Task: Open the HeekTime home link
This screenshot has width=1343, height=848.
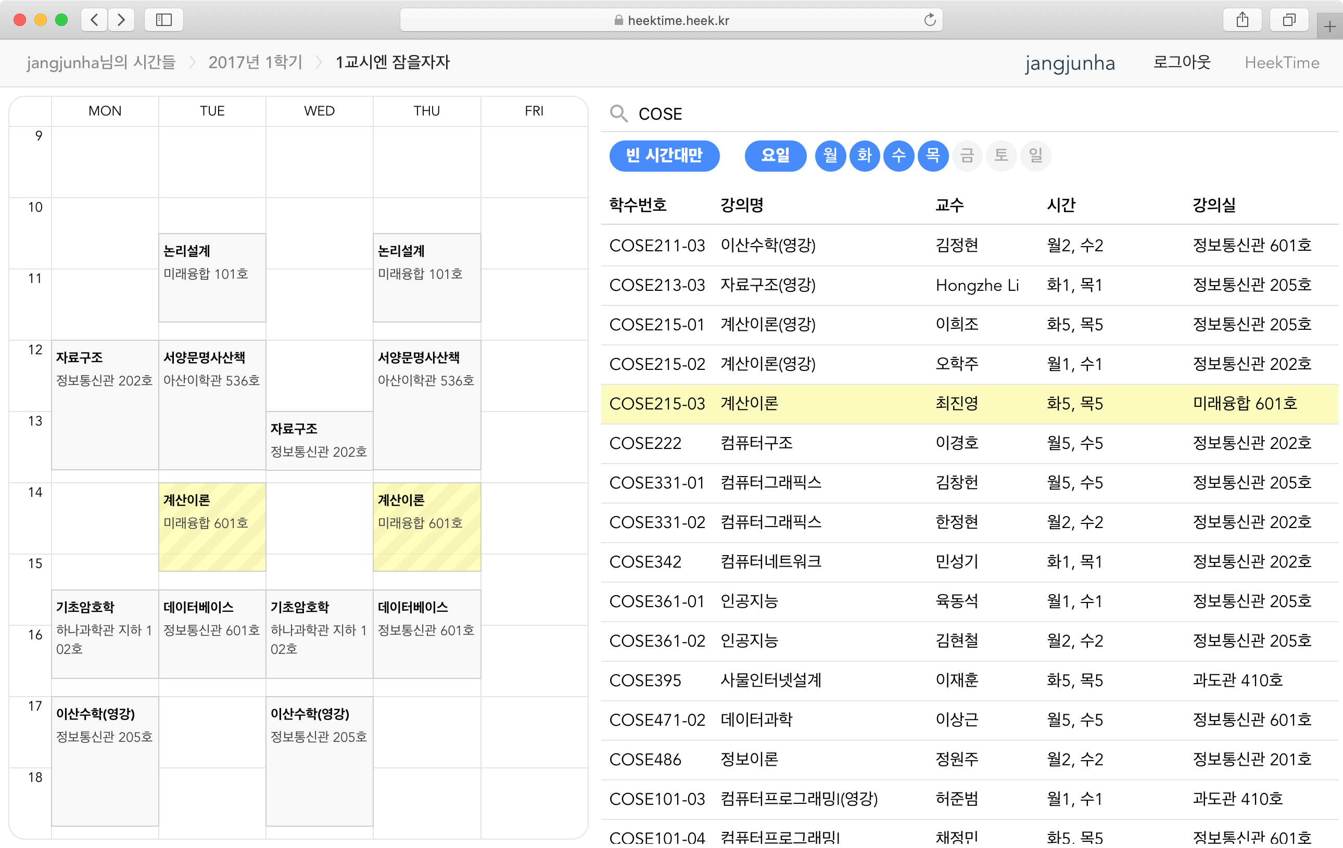Action: [1282, 62]
